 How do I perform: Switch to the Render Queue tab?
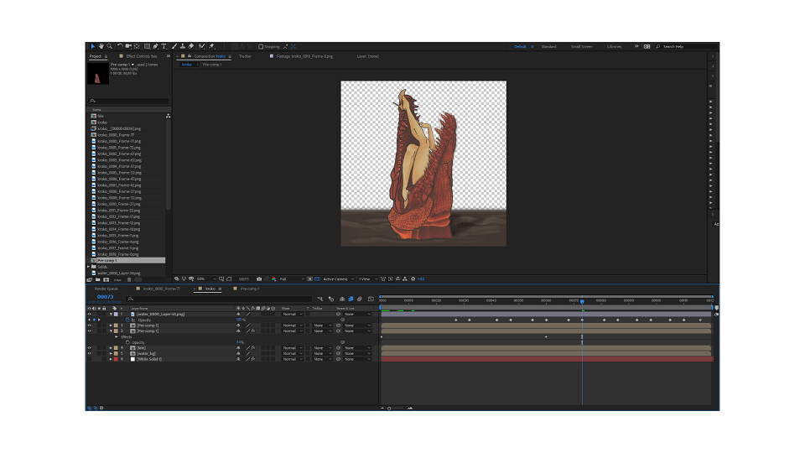click(x=106, y=289)
